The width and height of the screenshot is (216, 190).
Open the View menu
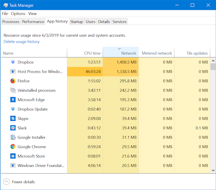[x=33, y=14]
